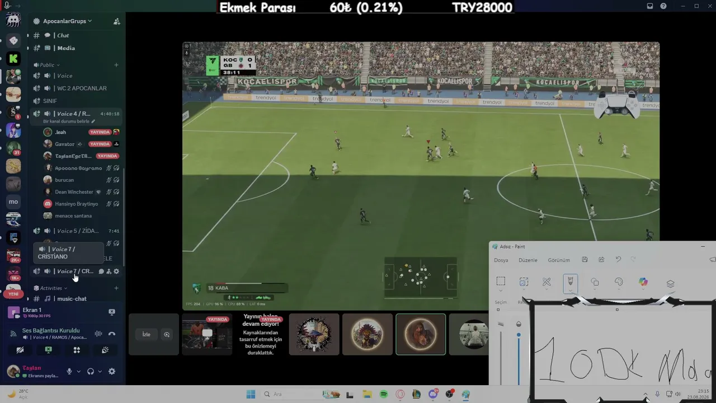Open the Paint image tools
The width and height of the screenshot is (716, 403).
(524, 282)
